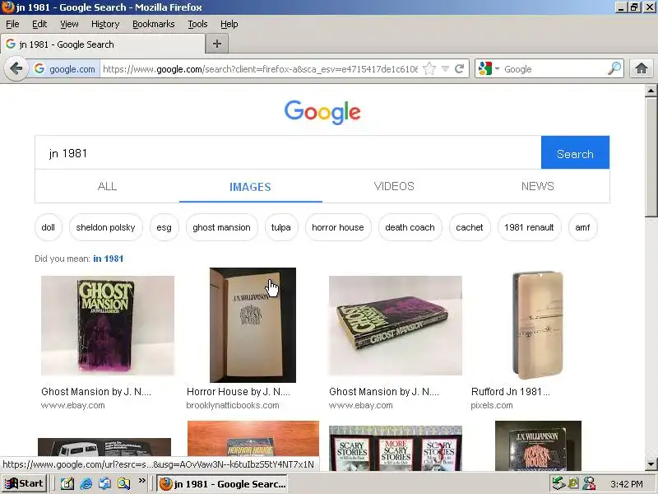Click the first quick launch notepad icon
Screen dimensions: 658x494
67,483
